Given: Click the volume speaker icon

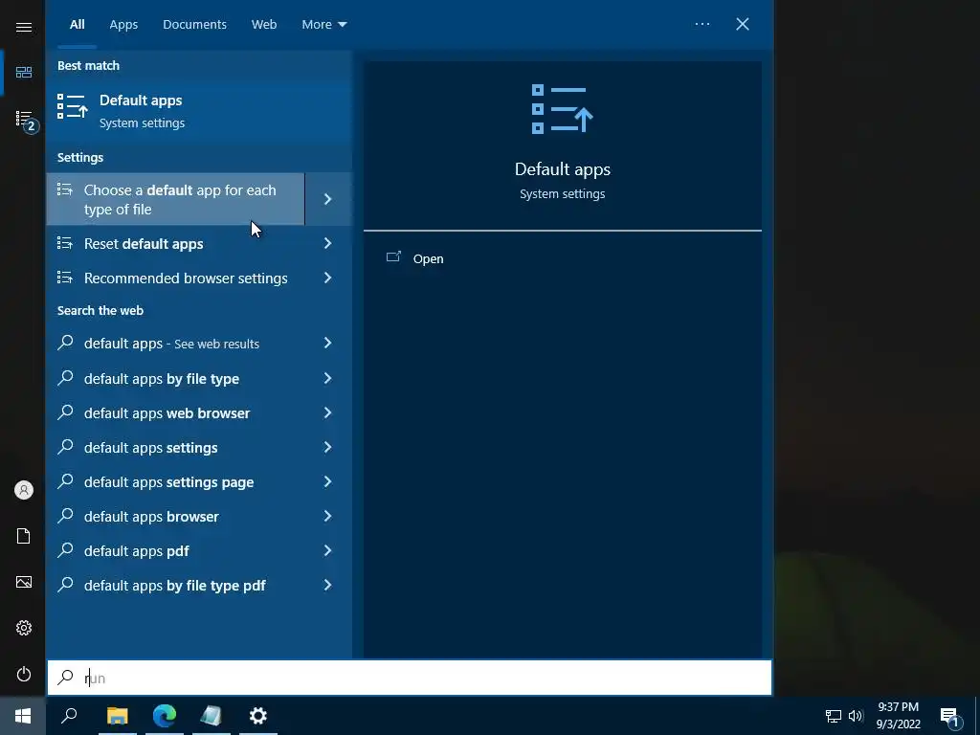Looking at the screenshot, I should tap(856, 716).
